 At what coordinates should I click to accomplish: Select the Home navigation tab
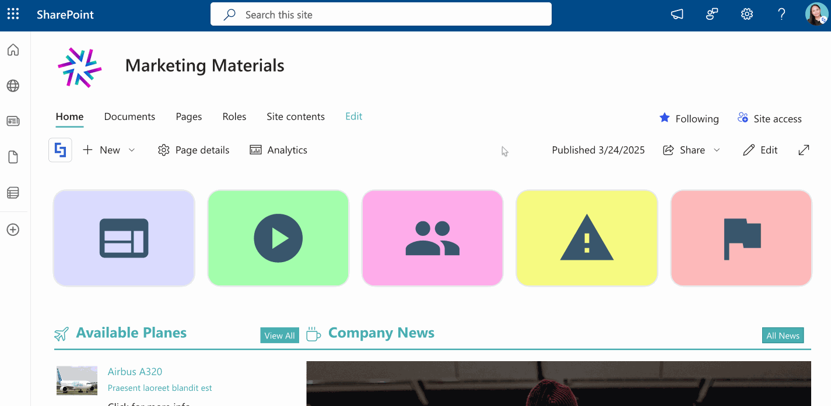[x=69, y=116]
